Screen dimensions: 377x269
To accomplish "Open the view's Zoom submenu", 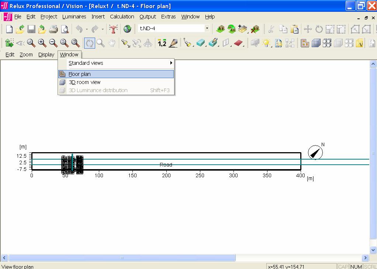I will point(26,55).
